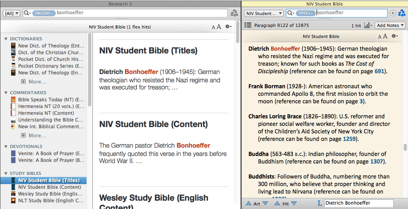Follow the page 691 reference link
Image resolution: width=408 pixels, height=209 pixels.
[379, 71]
